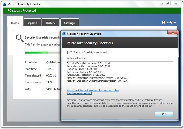The height and width of the screenshot is (129, 184).
Task: Click the 'System information:' label
Action: (77, 58)
